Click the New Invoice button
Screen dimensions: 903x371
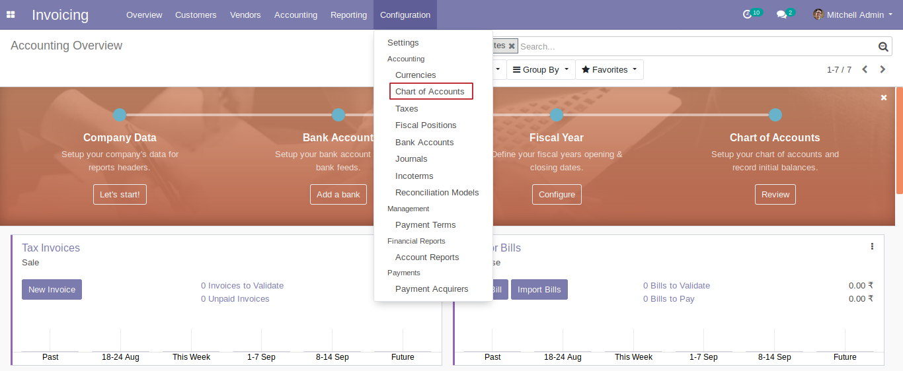tap(52, 289)
